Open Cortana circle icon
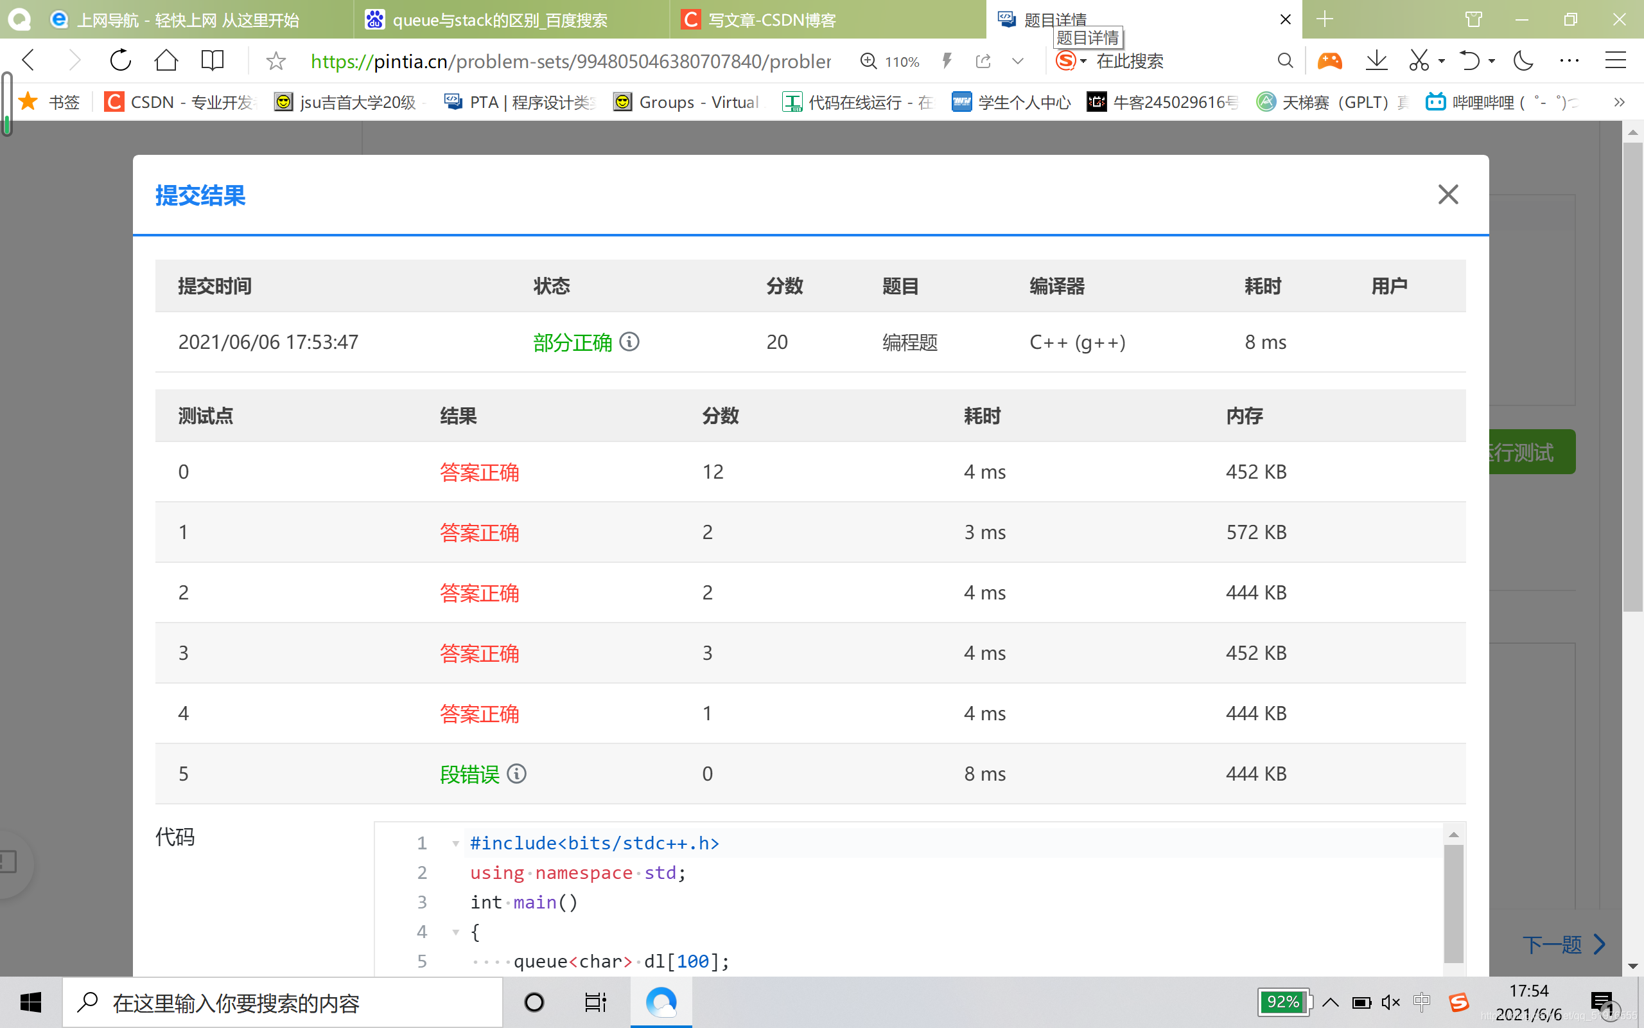The height and width of the screenshot is (1028, 1644). coord(535,1002)
